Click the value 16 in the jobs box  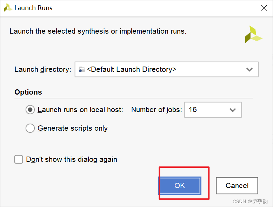[x=193, y=110]
